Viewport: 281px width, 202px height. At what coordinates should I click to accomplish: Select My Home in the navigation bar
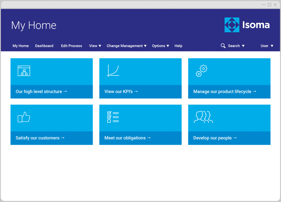[x=21, y=46]
